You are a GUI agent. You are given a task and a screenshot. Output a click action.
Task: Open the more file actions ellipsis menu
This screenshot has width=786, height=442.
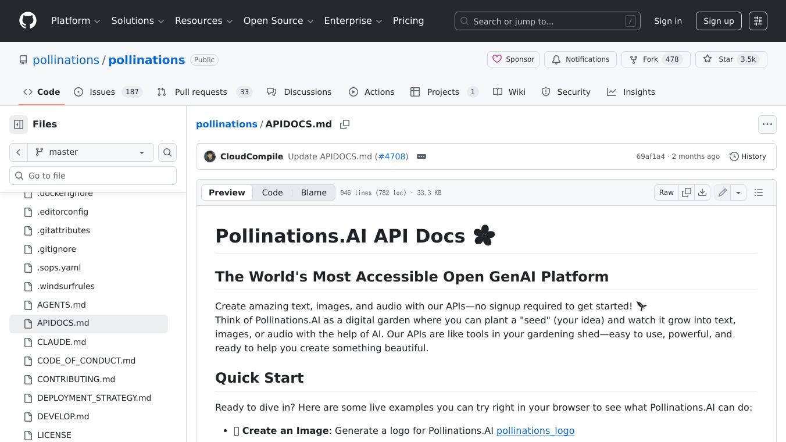(767, 124)
